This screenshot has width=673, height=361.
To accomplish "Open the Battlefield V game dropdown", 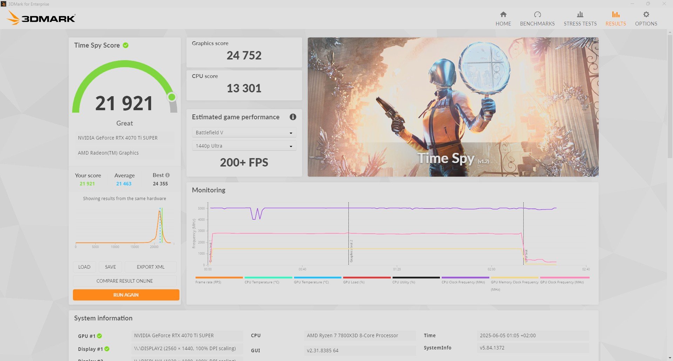I will 244,133.
